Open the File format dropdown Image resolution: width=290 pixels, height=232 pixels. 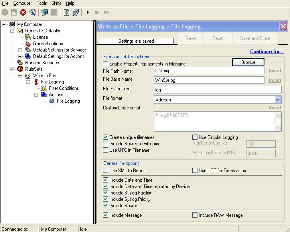click(278, 100)
